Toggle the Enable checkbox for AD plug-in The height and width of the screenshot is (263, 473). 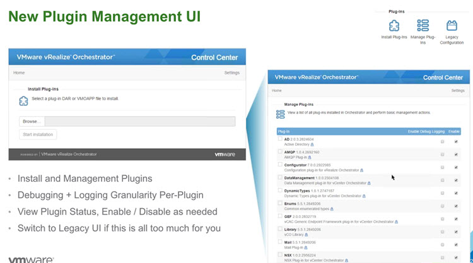456,141
